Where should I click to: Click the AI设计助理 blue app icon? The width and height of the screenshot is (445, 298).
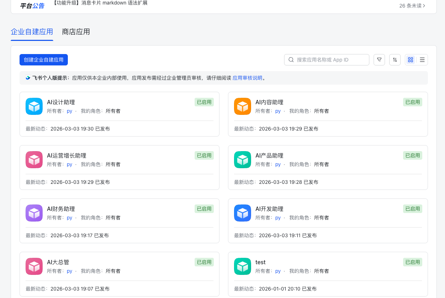(x=34, y=106)
